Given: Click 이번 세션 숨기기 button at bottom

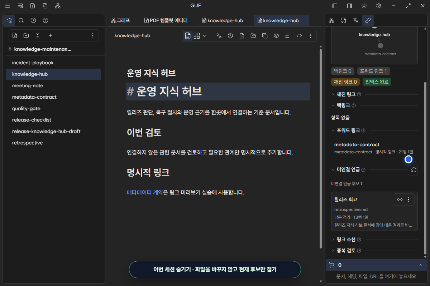Looking at the screenshot, I should [215, 270].
